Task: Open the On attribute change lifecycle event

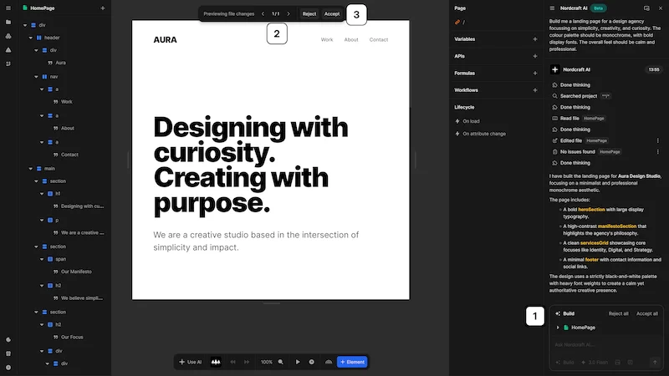Action: (480, 134)
